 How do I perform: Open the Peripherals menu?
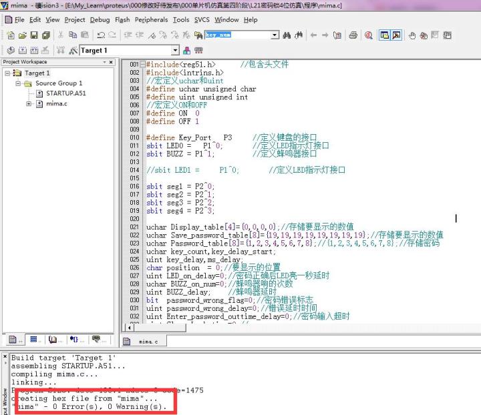(151, 19)
